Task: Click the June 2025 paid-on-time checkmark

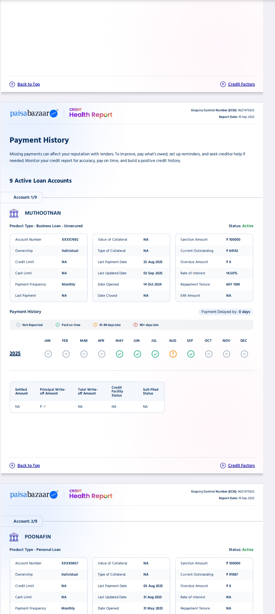Action: pos(137,354)
